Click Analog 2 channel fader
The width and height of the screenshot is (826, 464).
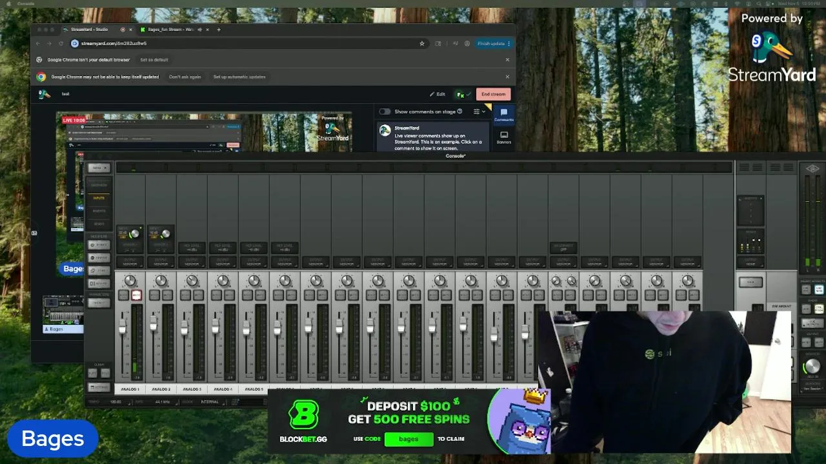153,324
